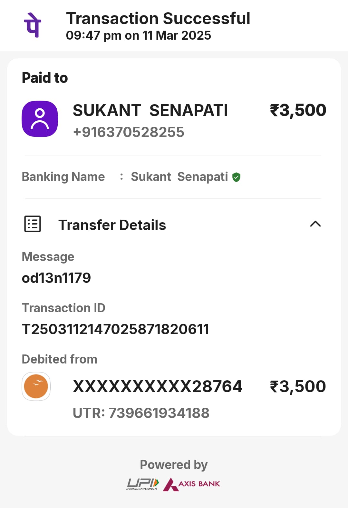Tap the phone number +916370528255
Image resolution: width=348 pixels, height=508 pixels.
pos(129,132)
